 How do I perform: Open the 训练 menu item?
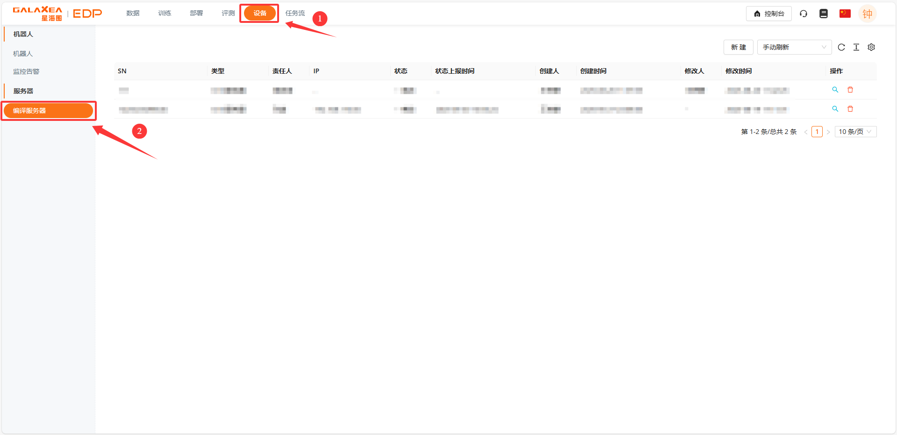coord(164,13)
